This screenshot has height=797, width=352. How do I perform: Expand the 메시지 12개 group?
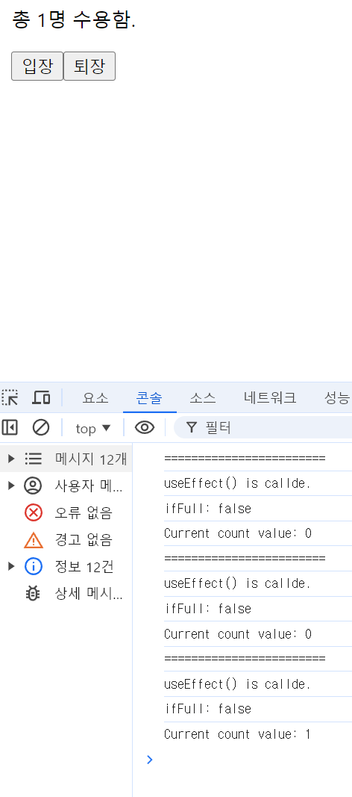11,459
